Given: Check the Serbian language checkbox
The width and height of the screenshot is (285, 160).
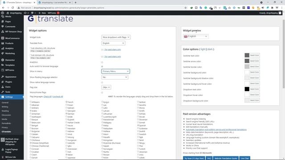Looking at the screenshot, I should (x=138, y=102).
